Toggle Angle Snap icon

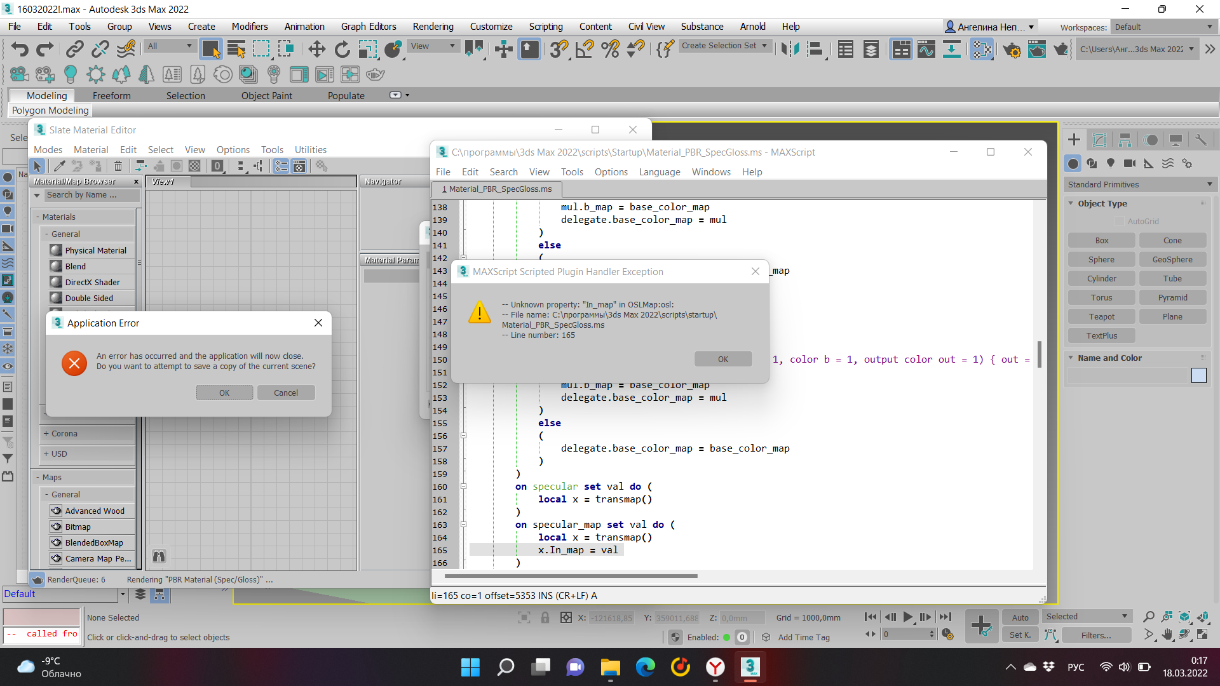click(x=585, y=49)
